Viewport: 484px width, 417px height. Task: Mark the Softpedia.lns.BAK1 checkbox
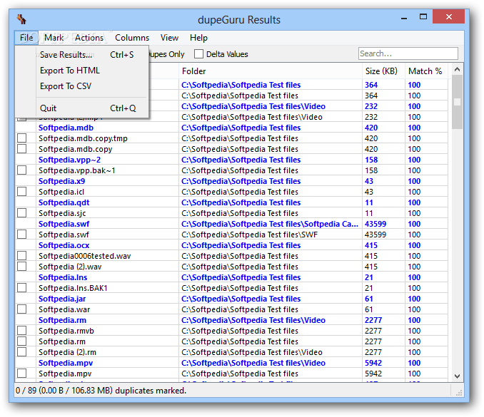[x=21, y=288]
